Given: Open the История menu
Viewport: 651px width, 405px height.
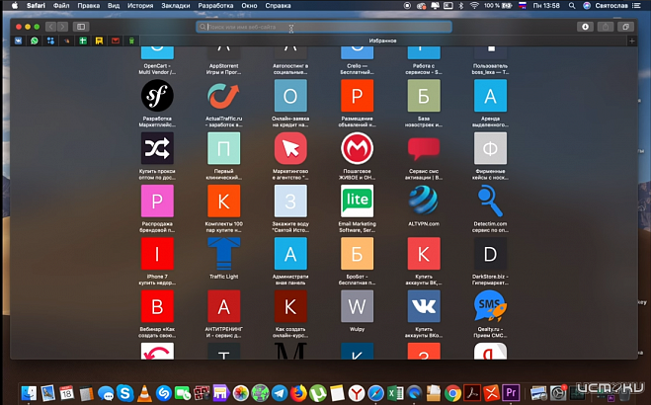Looking at the screenshot, I should 140,6.
